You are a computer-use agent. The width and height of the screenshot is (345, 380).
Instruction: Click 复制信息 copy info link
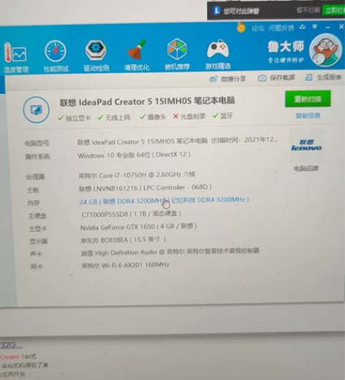pyautogui.click(x=308, y=116)
